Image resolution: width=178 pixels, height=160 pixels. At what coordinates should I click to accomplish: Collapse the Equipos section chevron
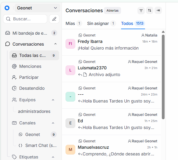click(53, 100)
